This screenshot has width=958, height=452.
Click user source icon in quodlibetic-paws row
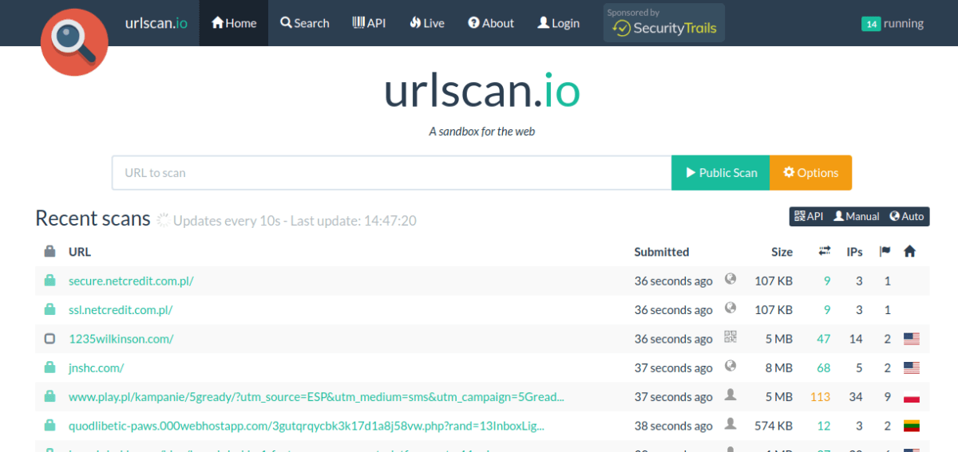pyautogui.click(x=730, y=424)
